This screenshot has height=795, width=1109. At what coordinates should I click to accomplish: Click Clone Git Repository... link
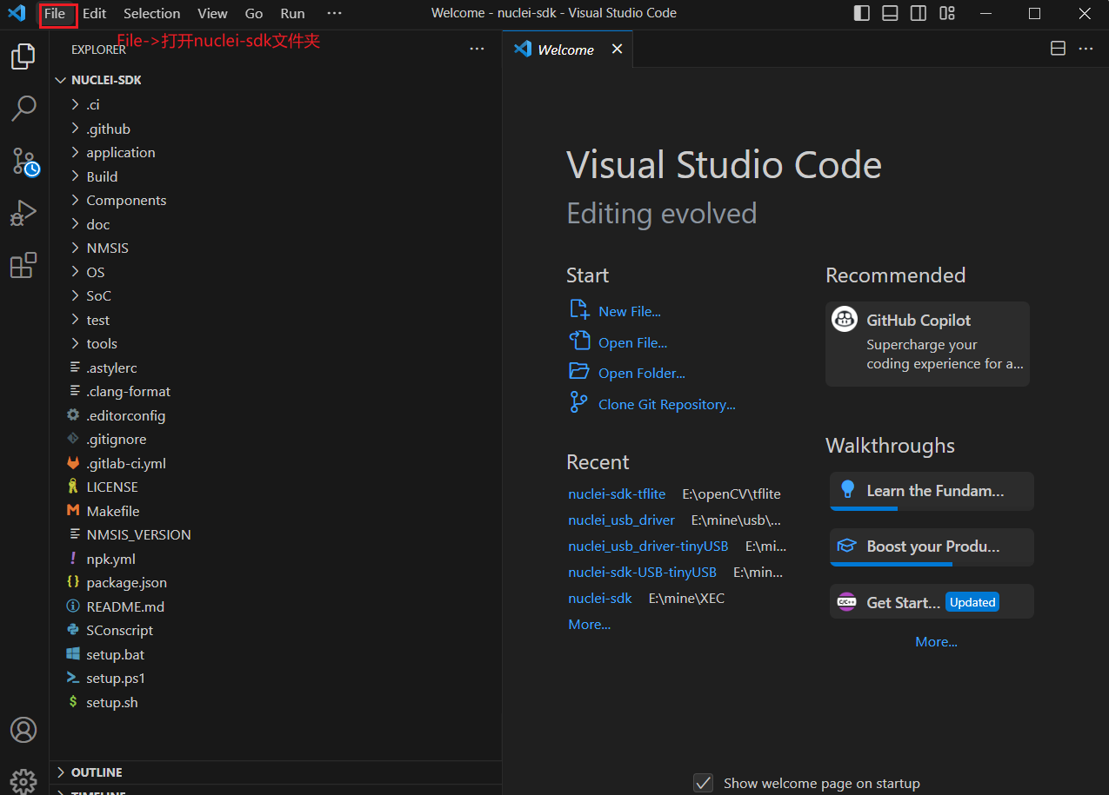(666, 405)
